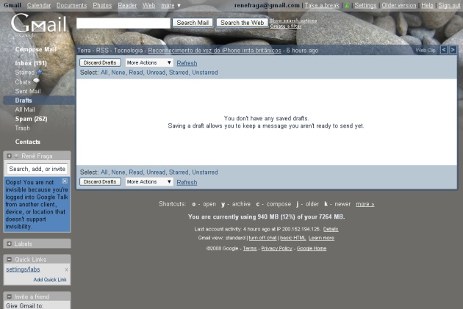The height and width of the screenshot is (309, 463).
Task: Show previous web clip with left arrow
Action: click(443, 50)
